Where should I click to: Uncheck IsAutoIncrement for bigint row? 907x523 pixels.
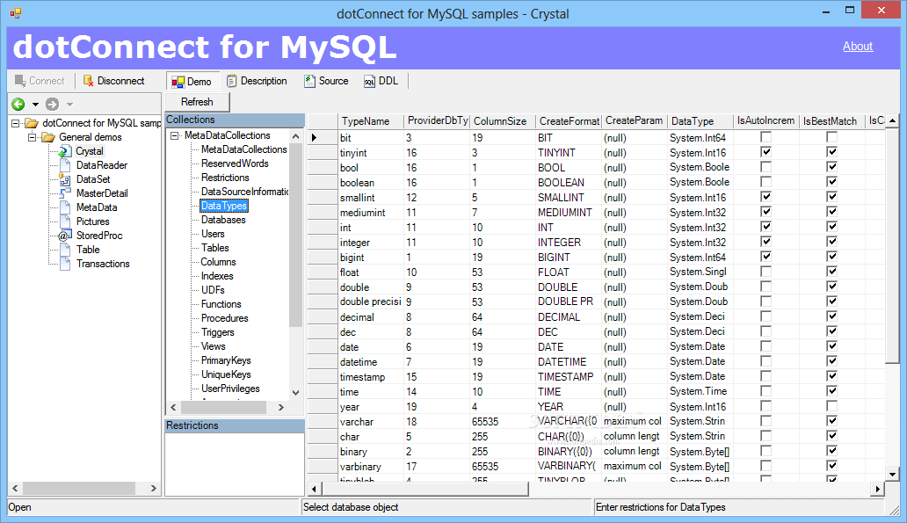pyautogui.click(x=766, y=257)
